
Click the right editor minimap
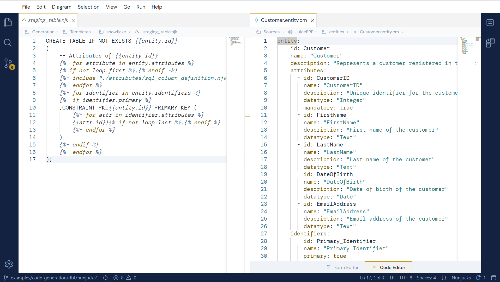(468, 46)
